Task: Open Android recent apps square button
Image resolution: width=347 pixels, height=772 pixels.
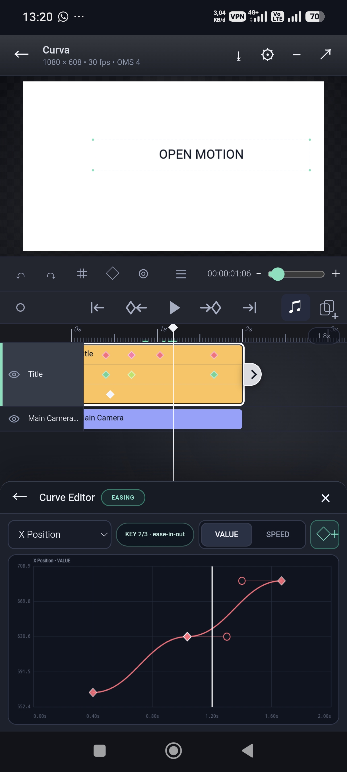Action: coord(100,751)
